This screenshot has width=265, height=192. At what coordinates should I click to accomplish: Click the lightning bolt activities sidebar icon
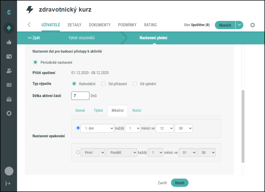coord(9,28)
